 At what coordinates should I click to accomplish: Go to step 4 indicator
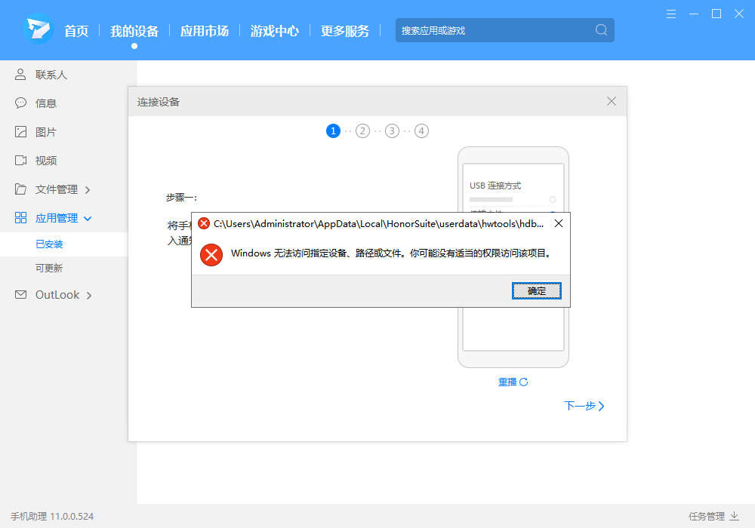tap(421, 130)
